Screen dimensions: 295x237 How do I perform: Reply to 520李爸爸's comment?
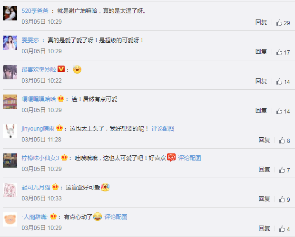coord(261,22)
